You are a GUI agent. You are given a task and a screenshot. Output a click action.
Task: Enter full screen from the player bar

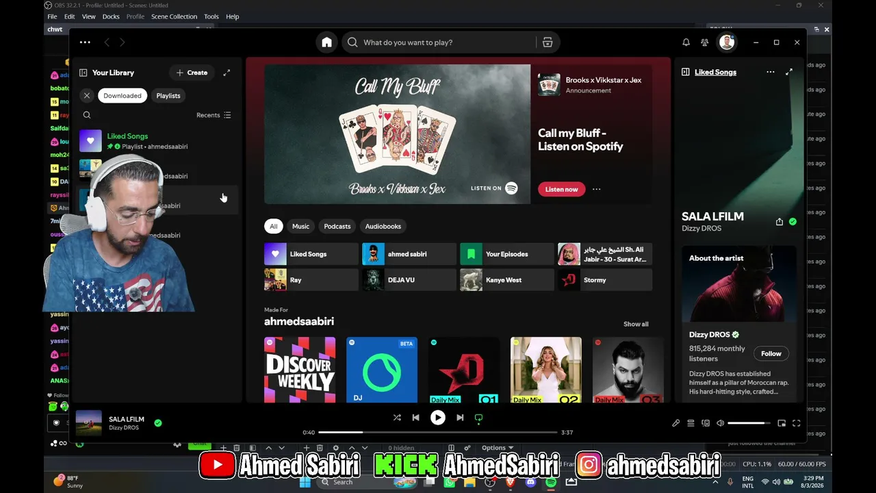coord(797,423)
